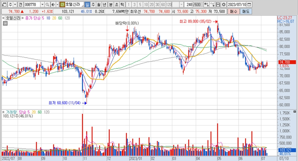Expand the stock code 008770 dropdown
This screenshot has width=298, height=161.
point(42,4)
